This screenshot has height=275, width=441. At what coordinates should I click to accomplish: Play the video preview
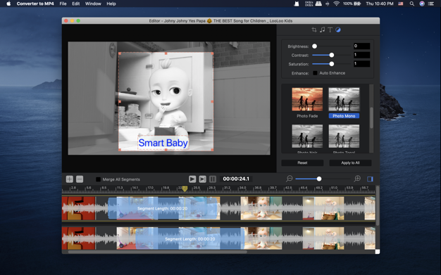192,179
